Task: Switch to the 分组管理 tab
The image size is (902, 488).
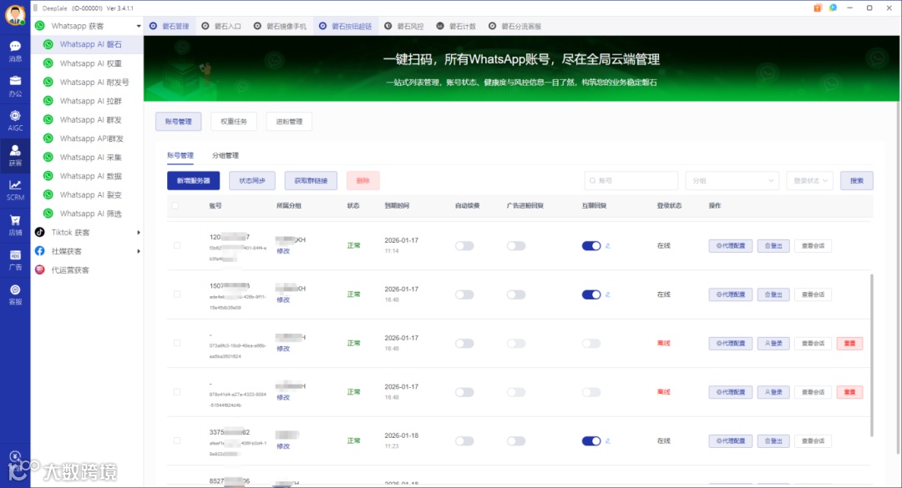Action: [226, 155]
